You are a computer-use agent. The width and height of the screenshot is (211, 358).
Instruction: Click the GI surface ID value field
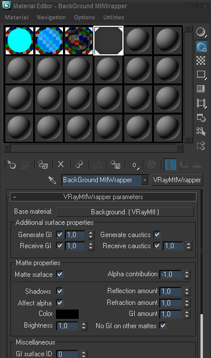click(x=68, y=354)
